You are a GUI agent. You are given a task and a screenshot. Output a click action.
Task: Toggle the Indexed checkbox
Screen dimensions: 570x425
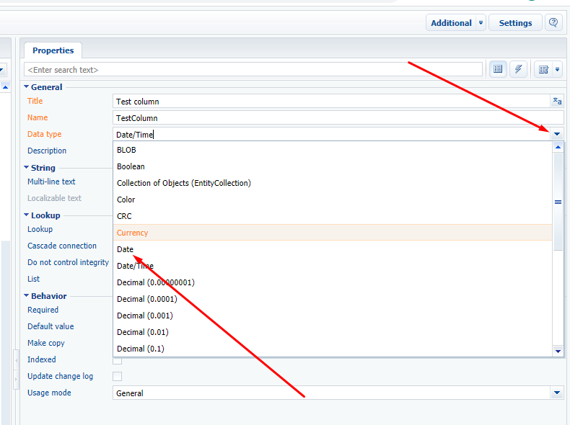pyautogui.click(x=117, y=361)
